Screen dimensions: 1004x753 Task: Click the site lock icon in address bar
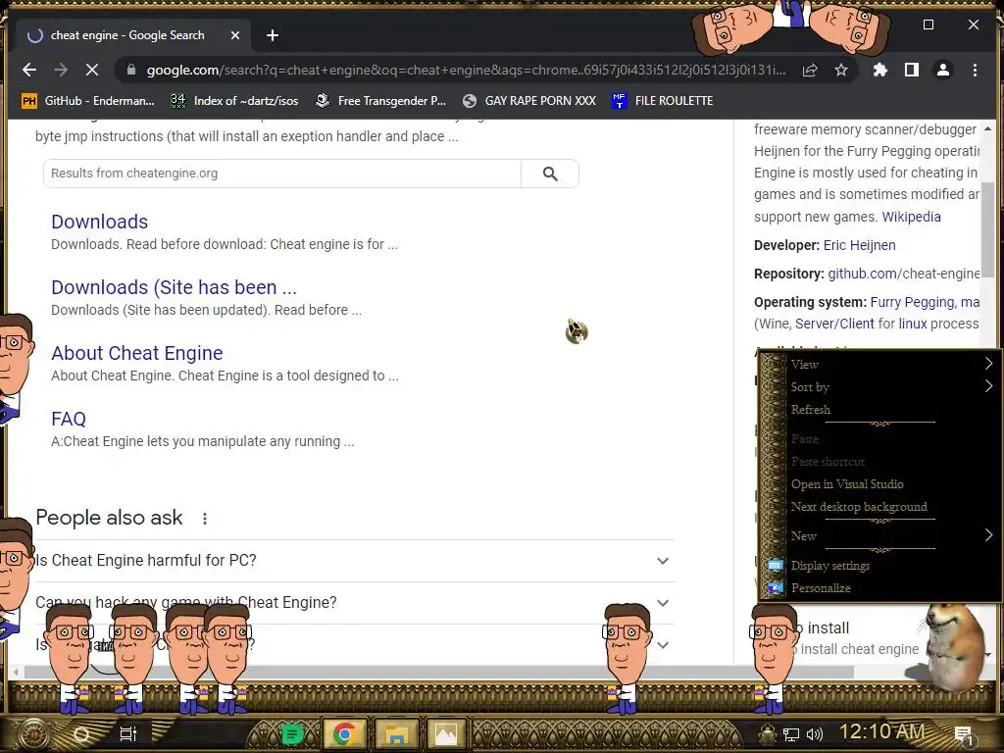(131, 70)
